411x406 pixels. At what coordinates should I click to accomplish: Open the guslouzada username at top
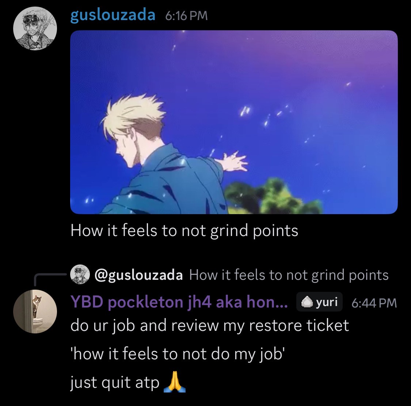click(x=113, y=15)
